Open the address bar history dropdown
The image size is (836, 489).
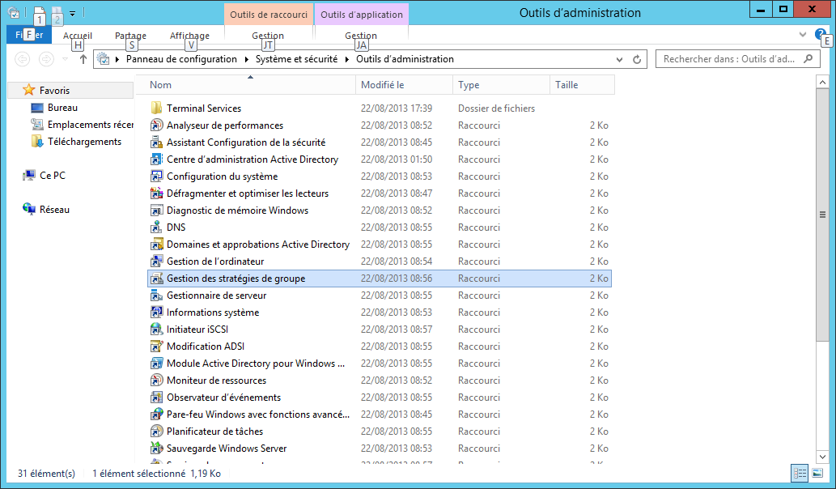[x=619, y=60]
